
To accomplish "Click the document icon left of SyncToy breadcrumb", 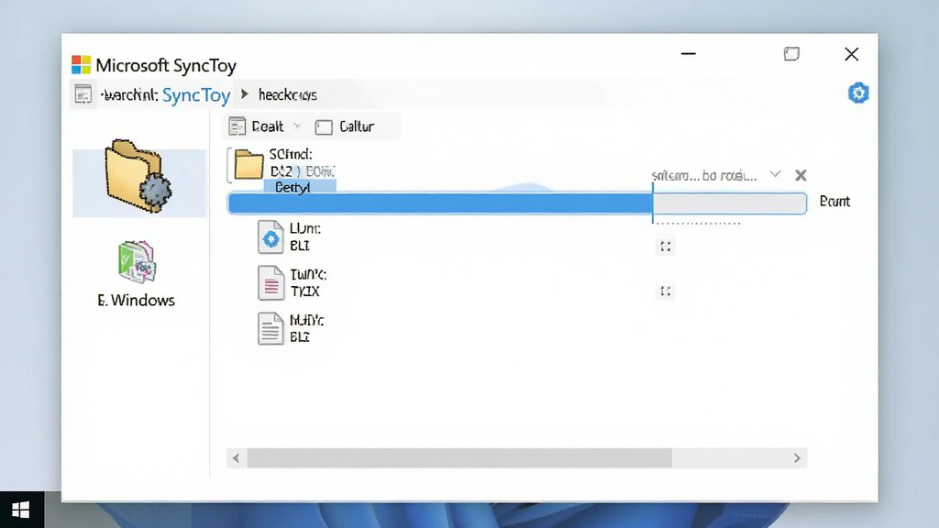I will (x=83, y=94).
